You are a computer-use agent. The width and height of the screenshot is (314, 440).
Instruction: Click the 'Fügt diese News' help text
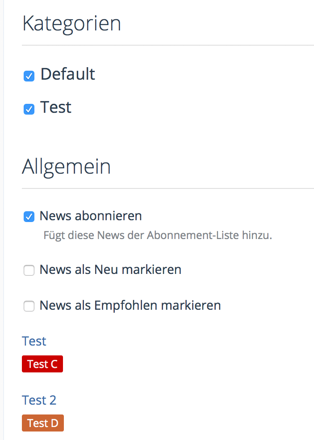pos(158,235)
